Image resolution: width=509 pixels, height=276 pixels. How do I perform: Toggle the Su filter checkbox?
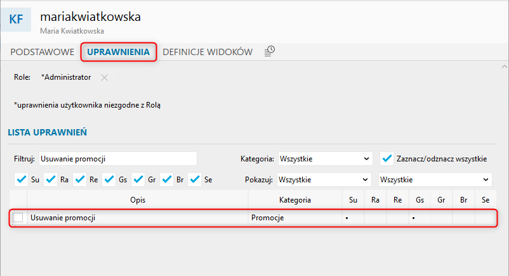22,180
